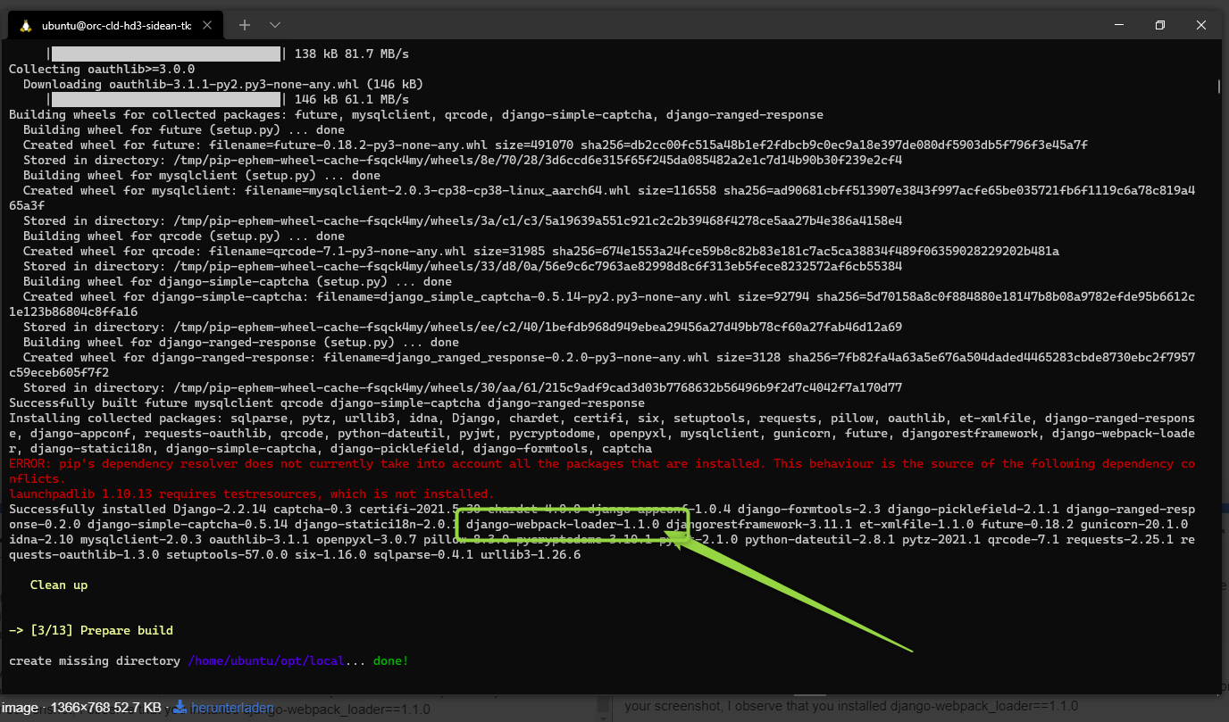
Task: Click the terminal vertical scrollbar thumb
Action: tap(1219, 87)
